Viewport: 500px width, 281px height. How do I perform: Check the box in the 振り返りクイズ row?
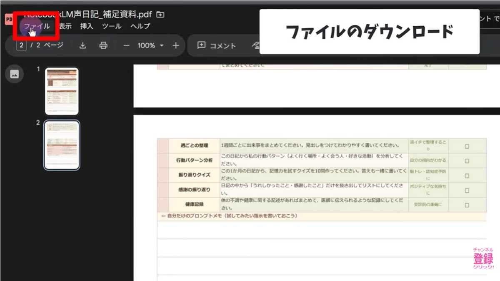467,176
